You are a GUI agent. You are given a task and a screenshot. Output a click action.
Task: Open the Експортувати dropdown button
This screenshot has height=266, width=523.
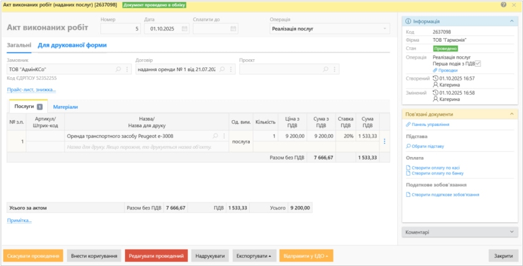pyautogui.click(x=254, y=255)
